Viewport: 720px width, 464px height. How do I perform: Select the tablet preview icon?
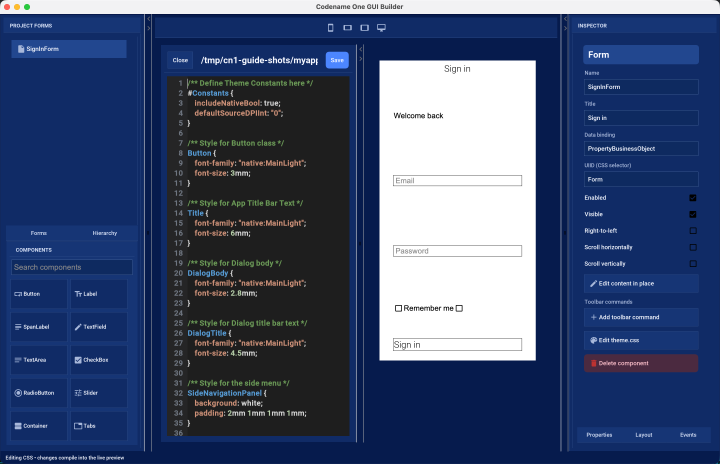pyautogui.click(x=364, y=28)
